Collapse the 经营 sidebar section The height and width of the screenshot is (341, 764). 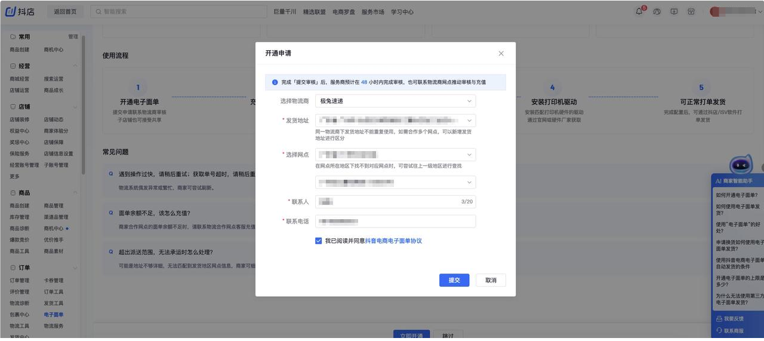coord(75,66)
